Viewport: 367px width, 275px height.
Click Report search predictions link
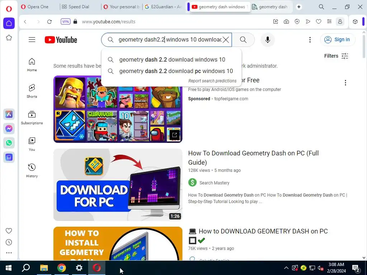[x=212, y=81]
